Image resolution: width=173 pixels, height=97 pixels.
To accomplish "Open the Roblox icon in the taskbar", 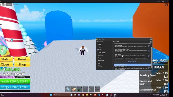I will [x=115, y=95].
